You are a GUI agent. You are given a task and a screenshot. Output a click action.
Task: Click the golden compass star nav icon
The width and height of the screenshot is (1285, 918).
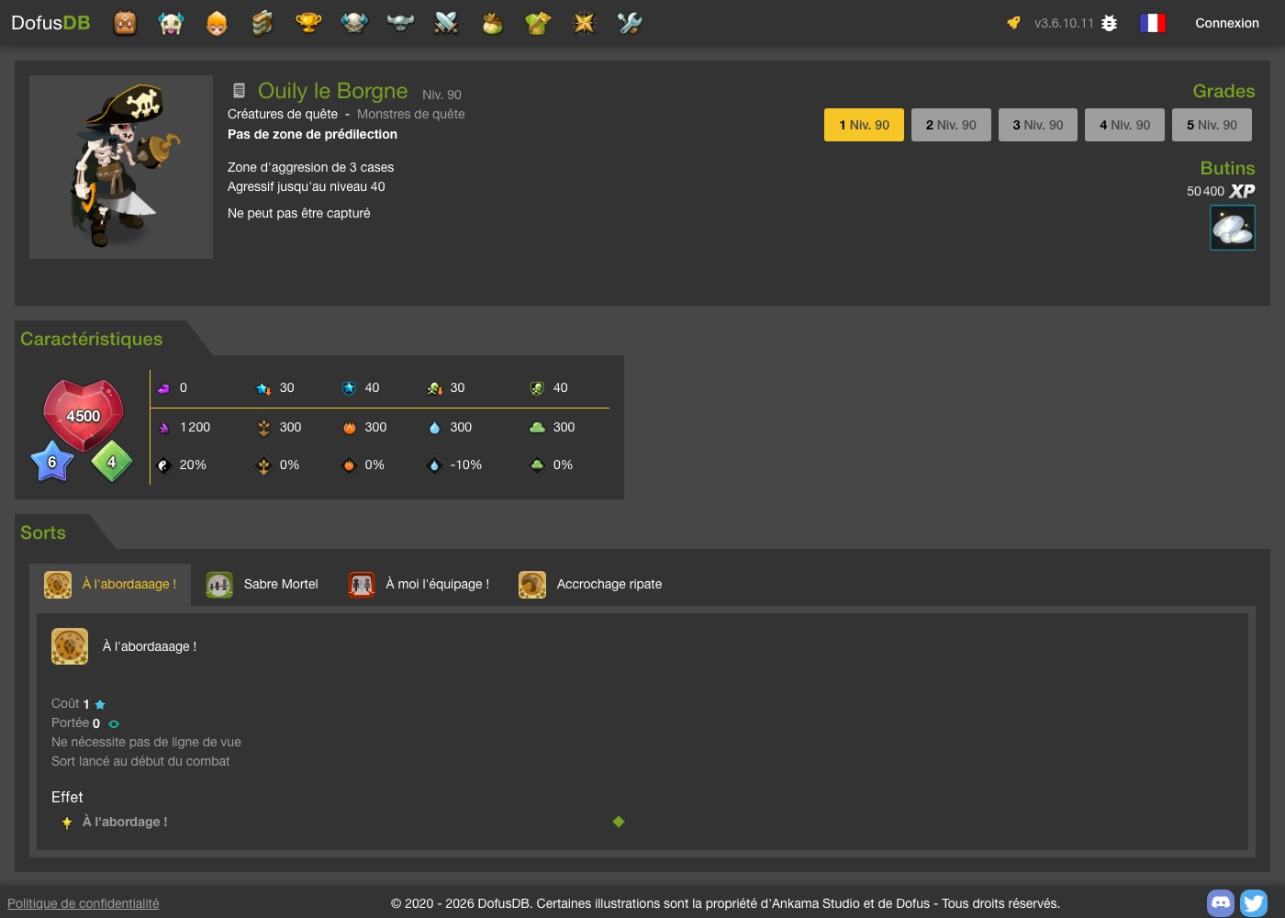584,23
